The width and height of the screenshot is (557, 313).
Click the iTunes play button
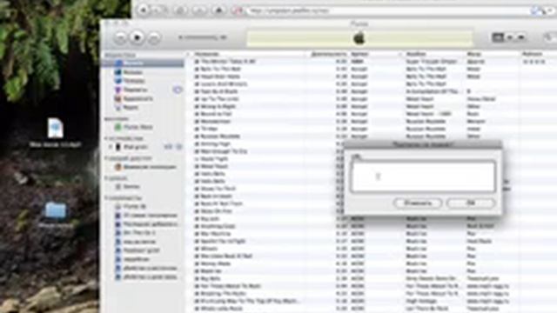pos(137,37)
